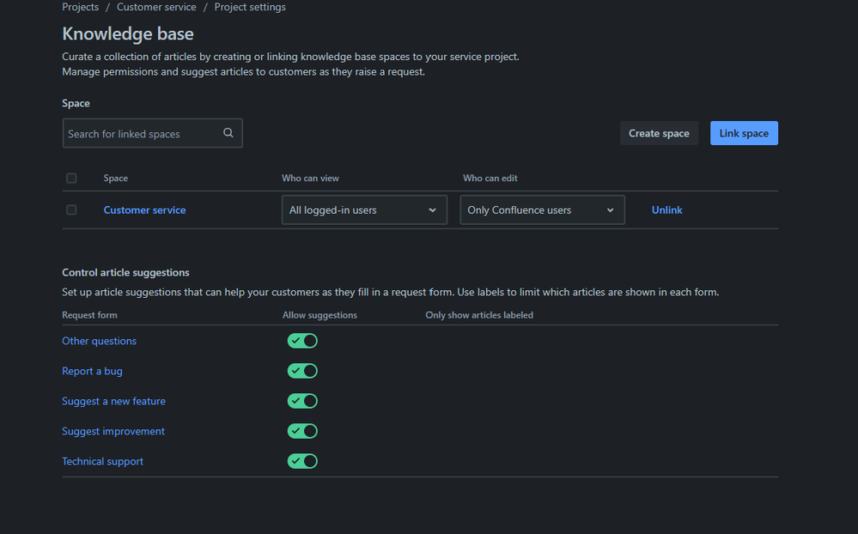858x534 pixels.
Task: Click the Link space button
Action: (744, 134)
